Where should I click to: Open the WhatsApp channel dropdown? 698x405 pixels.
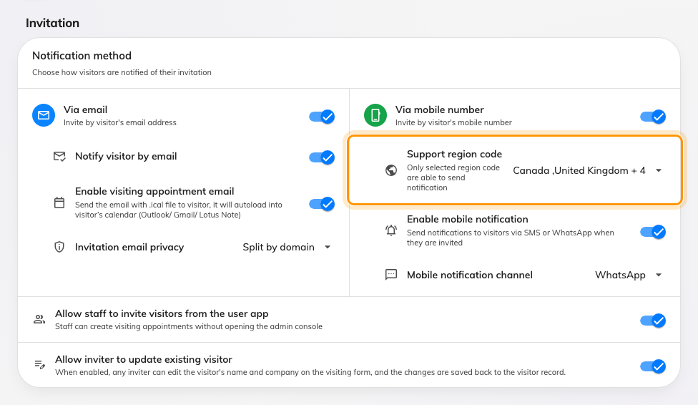629,275
